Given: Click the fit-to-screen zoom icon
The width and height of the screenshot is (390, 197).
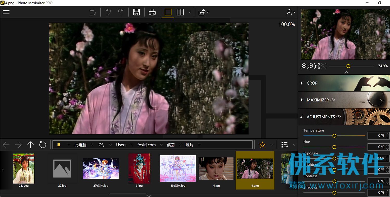Looking at the screenshot, I should (323, 66).
